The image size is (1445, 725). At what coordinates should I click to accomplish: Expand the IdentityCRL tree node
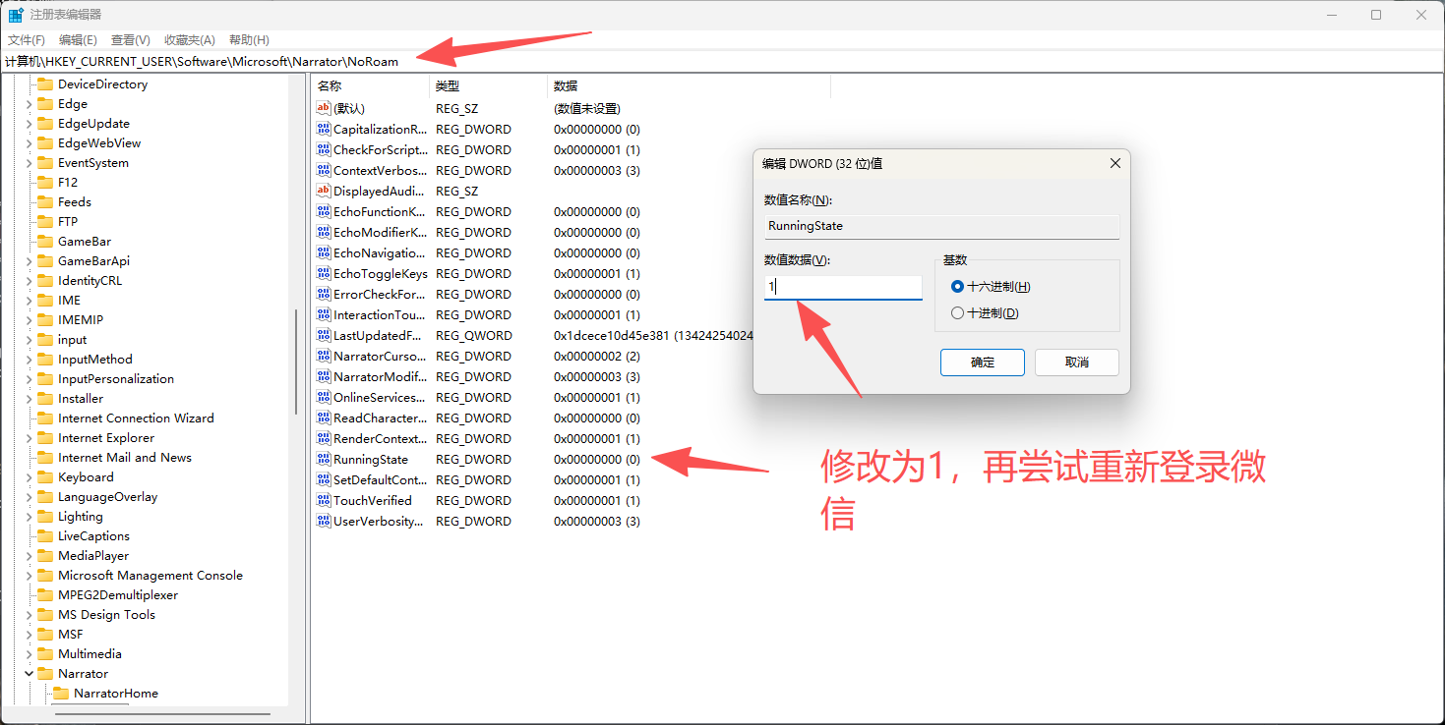coord(29,280)
